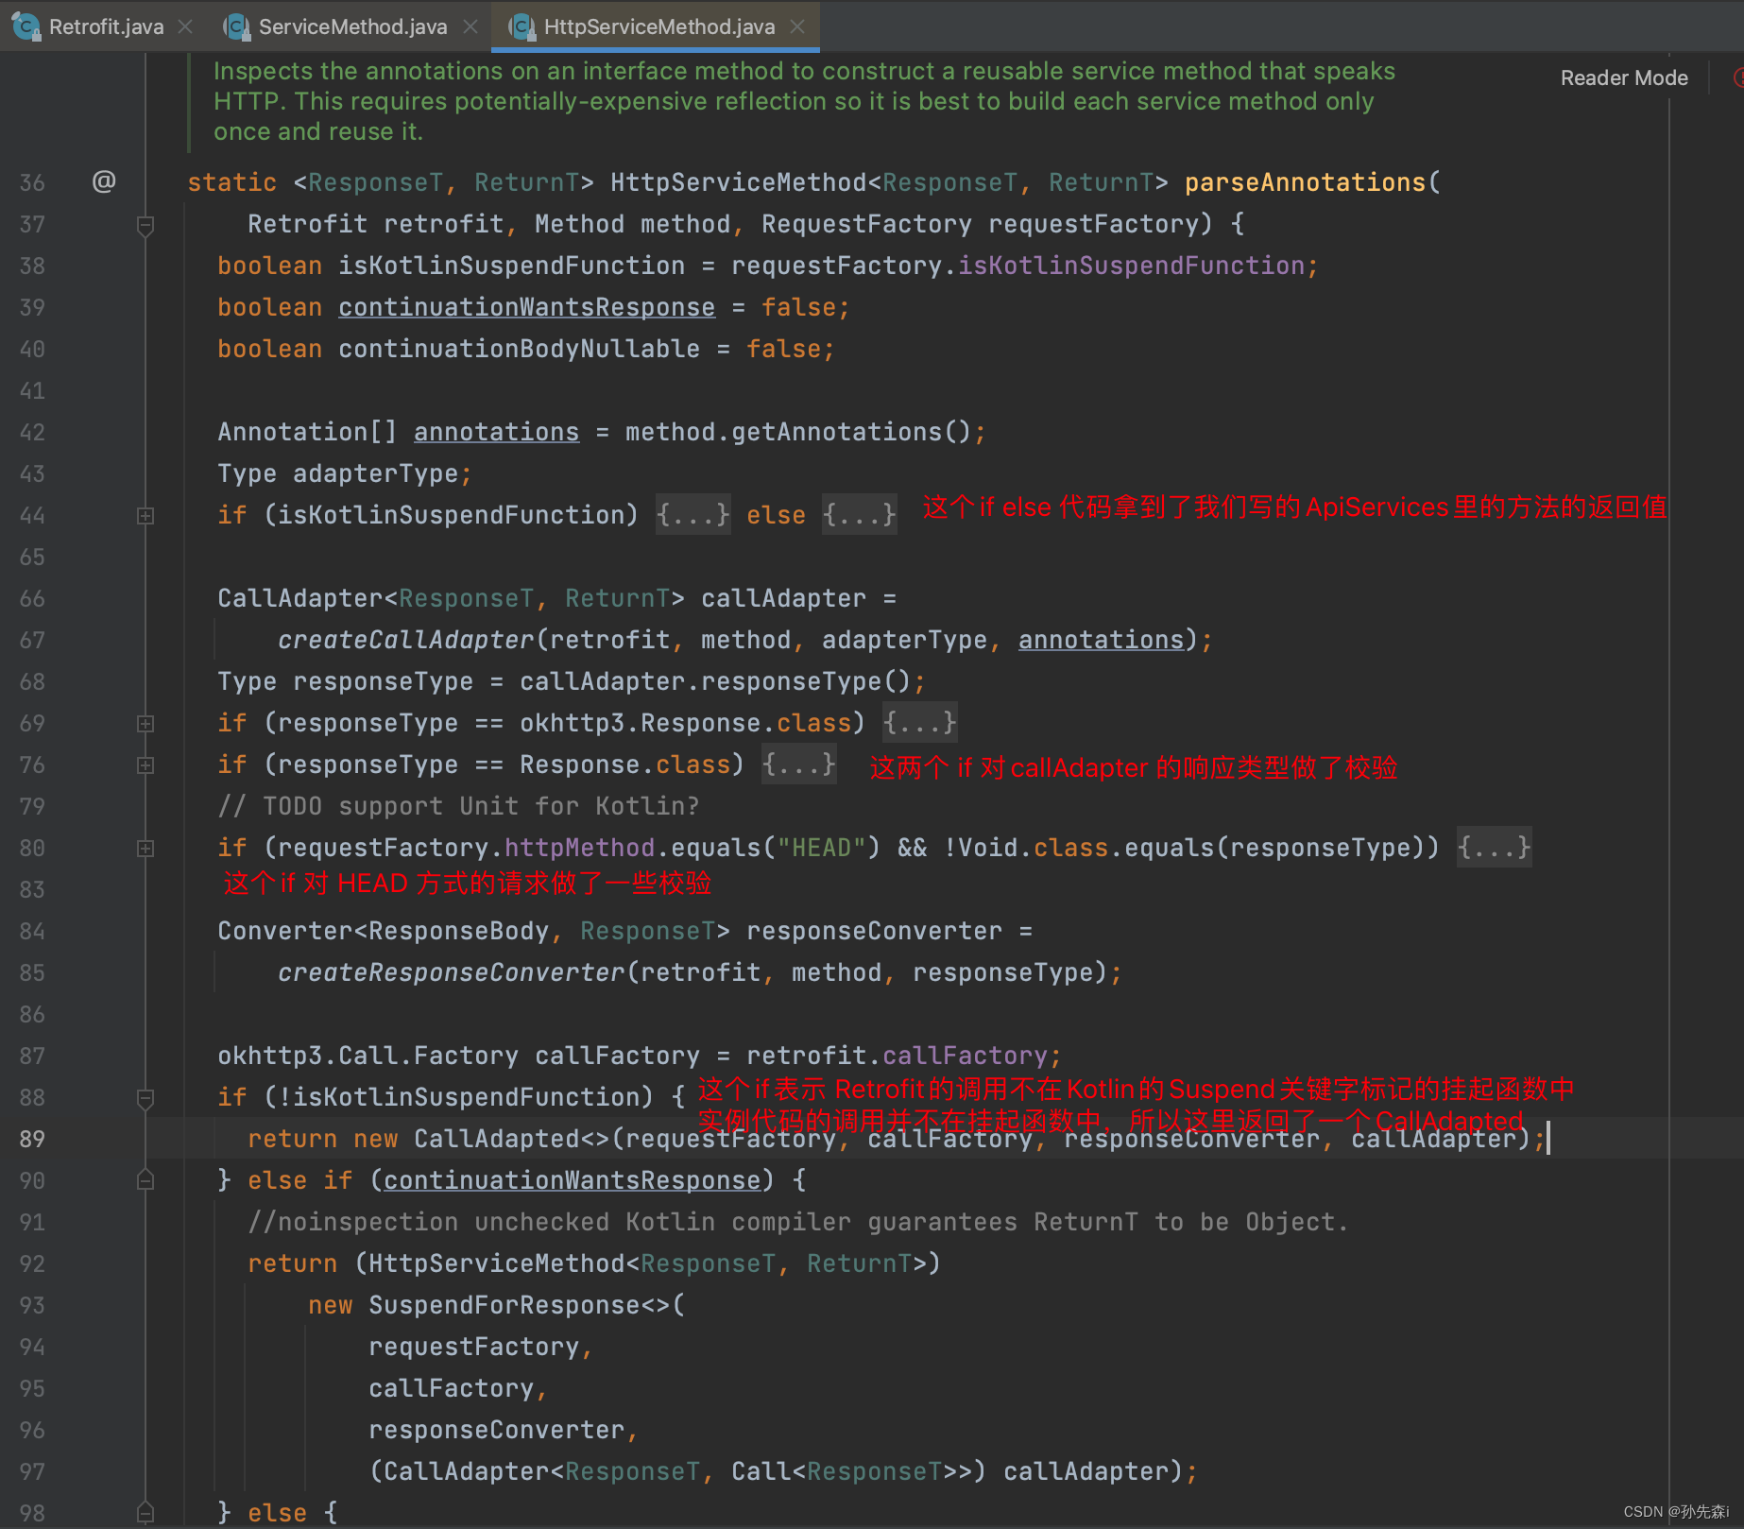Expand the {...} placeholder after else on line 44
The height and width of the screenshot is (1529, 1744).
point(859,515)
